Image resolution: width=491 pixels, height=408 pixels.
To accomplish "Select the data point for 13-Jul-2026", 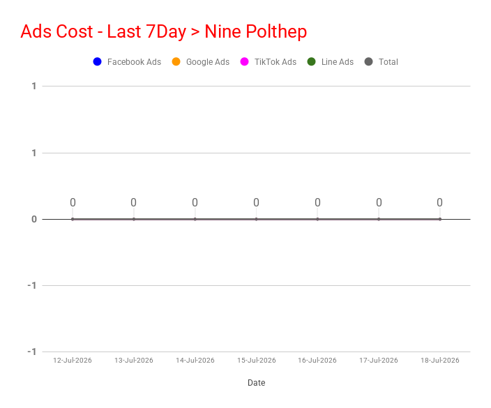I will click(134, 219).
